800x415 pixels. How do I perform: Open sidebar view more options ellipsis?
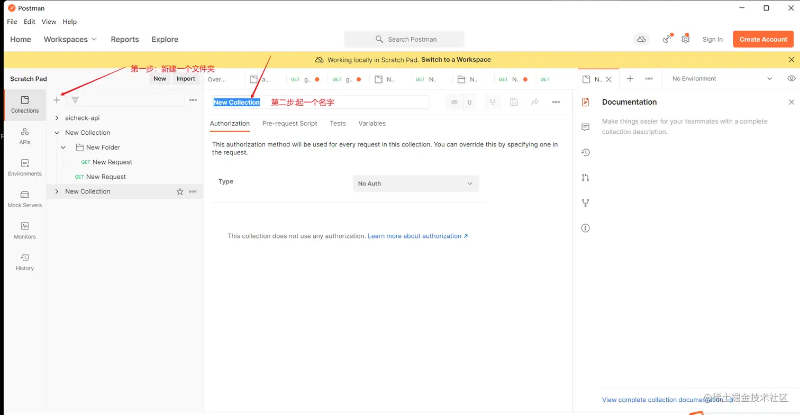(x=193, y=100)
